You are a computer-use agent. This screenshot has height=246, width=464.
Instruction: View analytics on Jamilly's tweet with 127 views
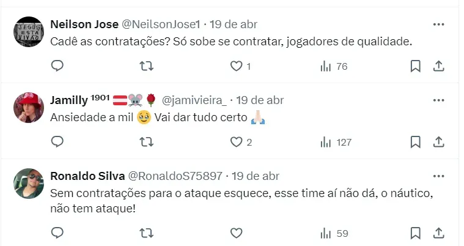point(336,142)
